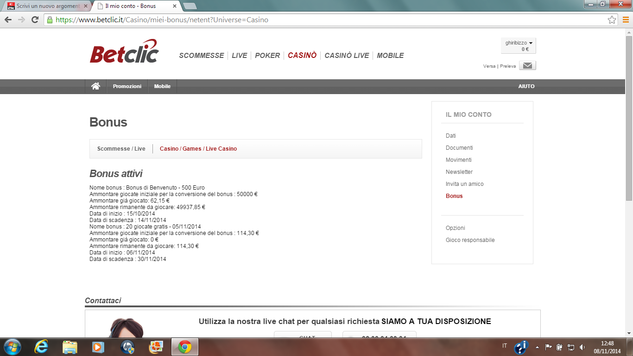Open Windows Media Player taskbar icon
The height and width of the screenshot is (356, 633).
(x=98, y=347)
